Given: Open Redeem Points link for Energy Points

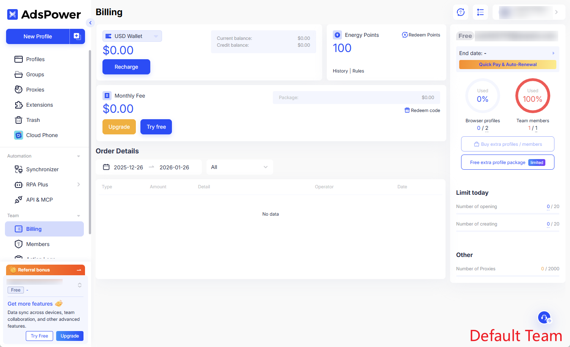Looking at the screenshot, I should [421, 35].
